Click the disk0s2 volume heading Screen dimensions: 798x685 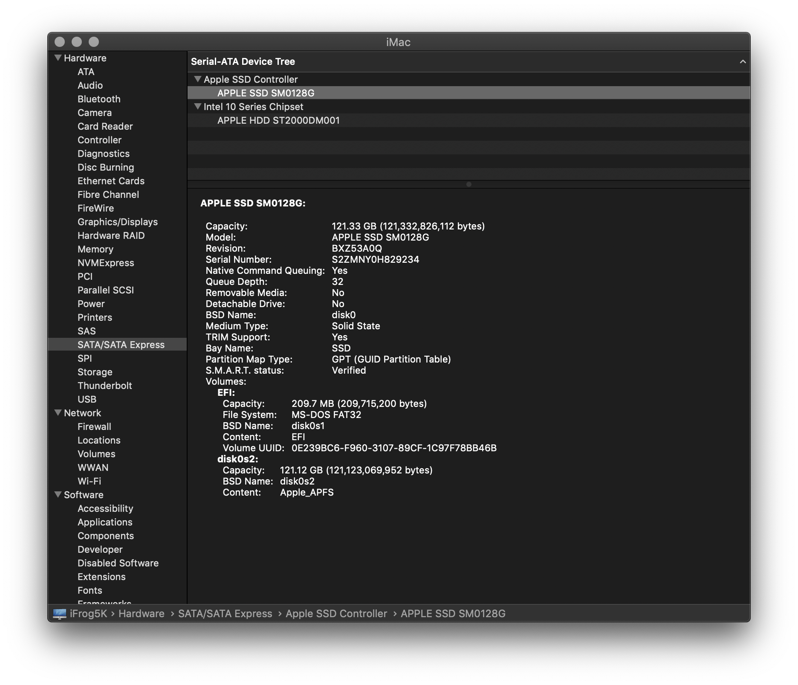coord(238,459)
